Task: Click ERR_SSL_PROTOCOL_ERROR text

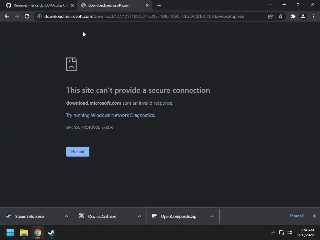Action: (x=90, y=127)
